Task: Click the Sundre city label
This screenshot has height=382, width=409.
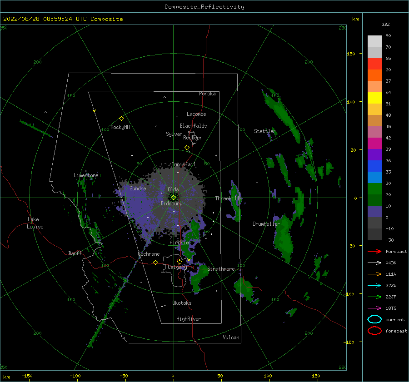Action: click(x=138, y=188)
